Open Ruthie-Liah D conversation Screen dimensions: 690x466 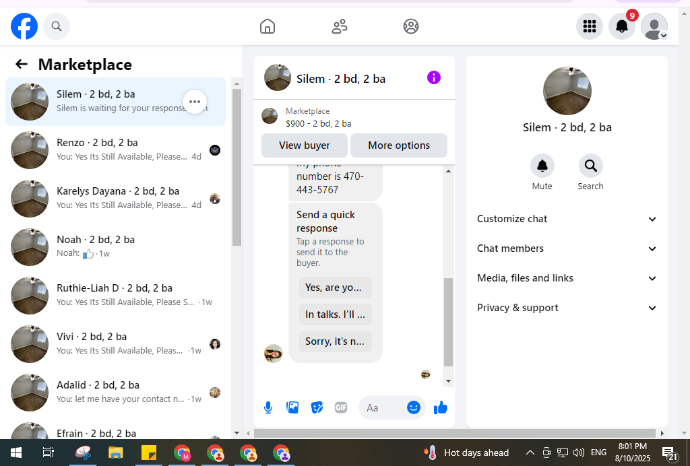pos(115,296)
